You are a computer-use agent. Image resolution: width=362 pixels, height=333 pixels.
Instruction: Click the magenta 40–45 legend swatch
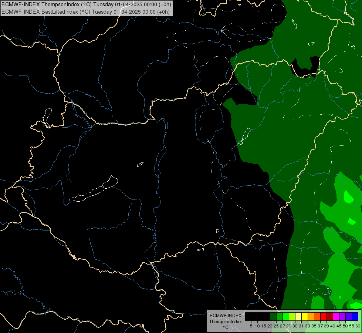(x=336, y=316)
